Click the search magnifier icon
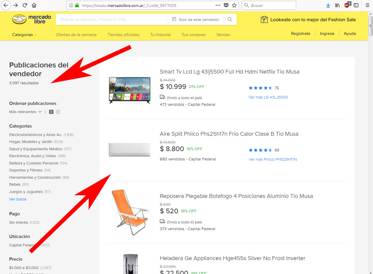The height and width of the screenshot is (274, 373). [230, 19]
